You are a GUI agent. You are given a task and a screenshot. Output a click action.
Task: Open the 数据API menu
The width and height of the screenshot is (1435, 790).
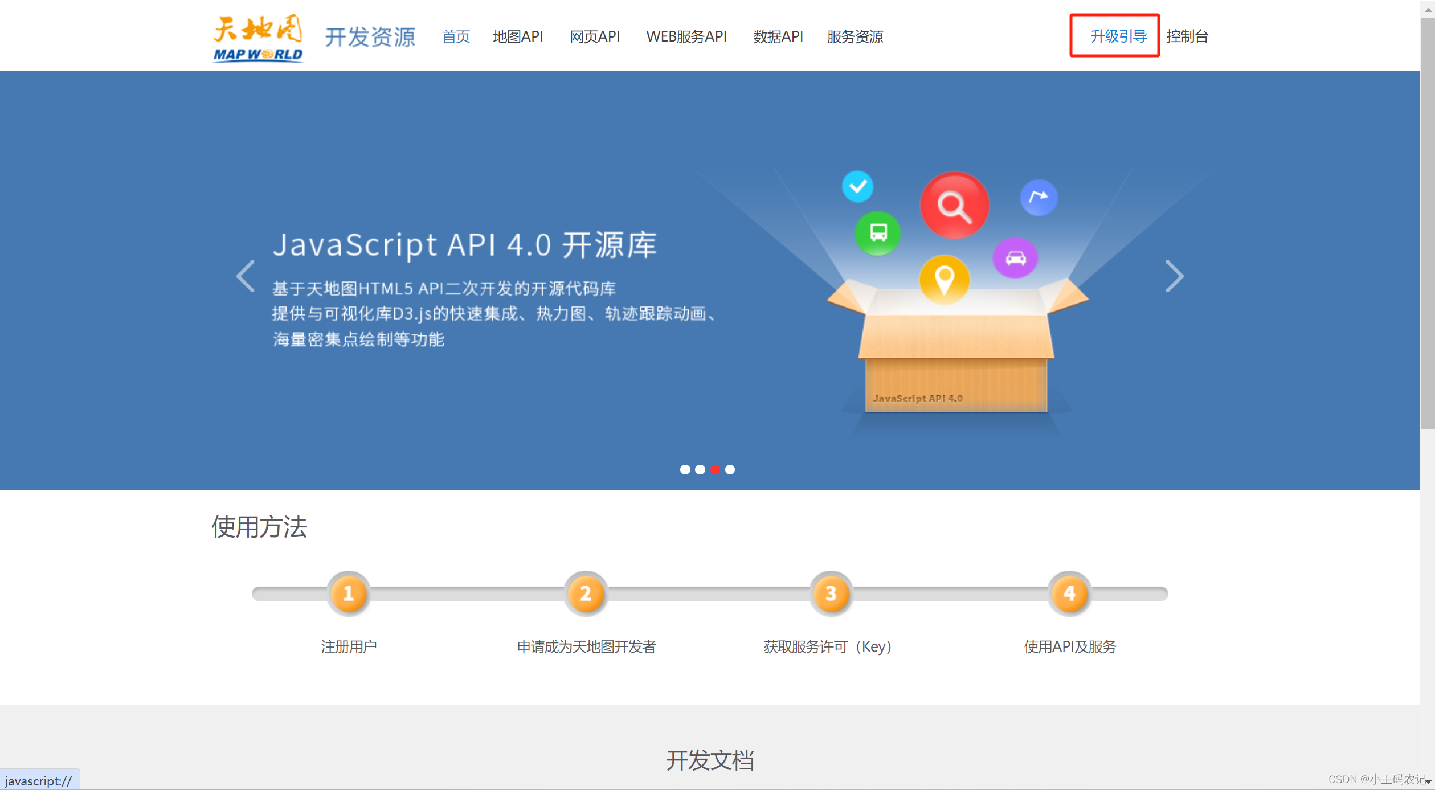[x=778, y=37]
